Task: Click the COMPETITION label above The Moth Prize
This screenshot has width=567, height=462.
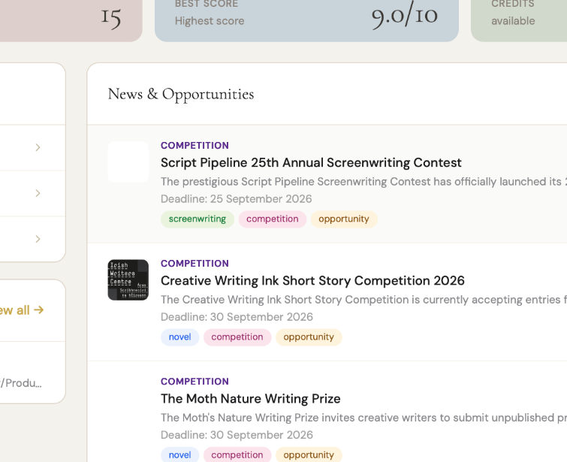Action: pyautogui.click(x=195, y=382)
